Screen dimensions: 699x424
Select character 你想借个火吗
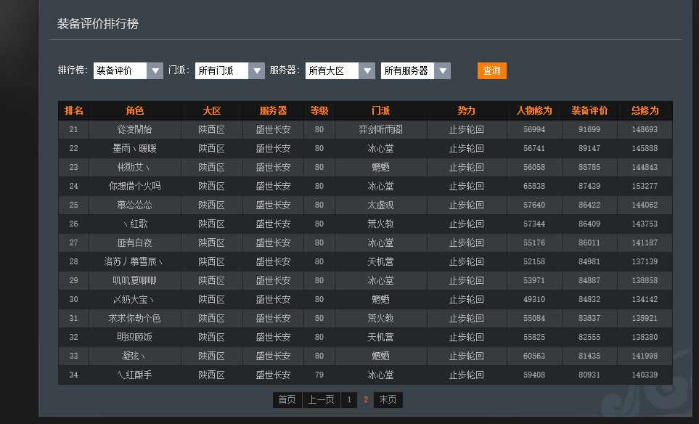coord(134,186)
